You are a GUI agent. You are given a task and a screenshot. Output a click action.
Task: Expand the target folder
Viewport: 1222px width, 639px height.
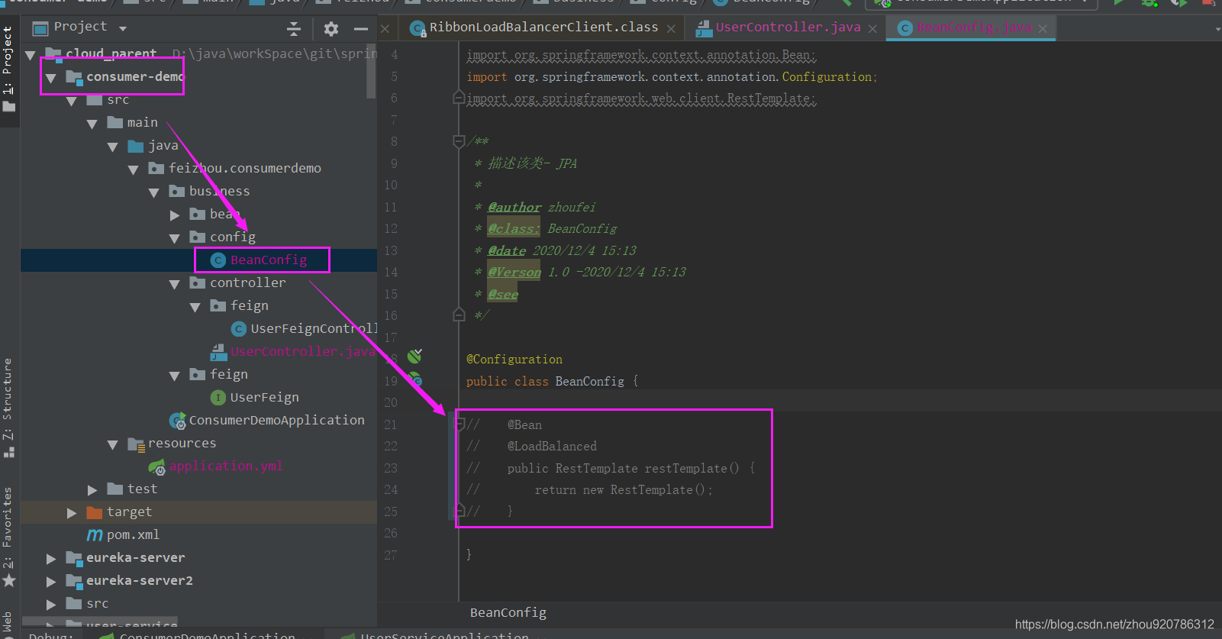coord(72,513)
